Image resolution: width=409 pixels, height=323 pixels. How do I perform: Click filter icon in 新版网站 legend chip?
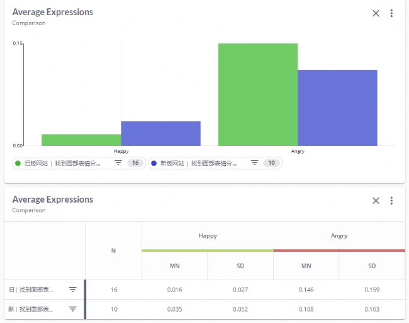point(254,163)
